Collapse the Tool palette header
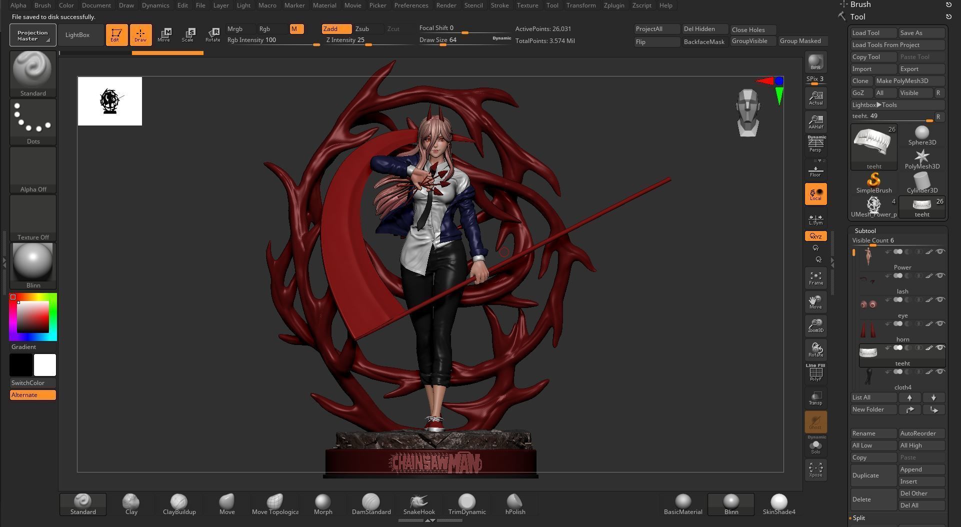 point(858,16)
